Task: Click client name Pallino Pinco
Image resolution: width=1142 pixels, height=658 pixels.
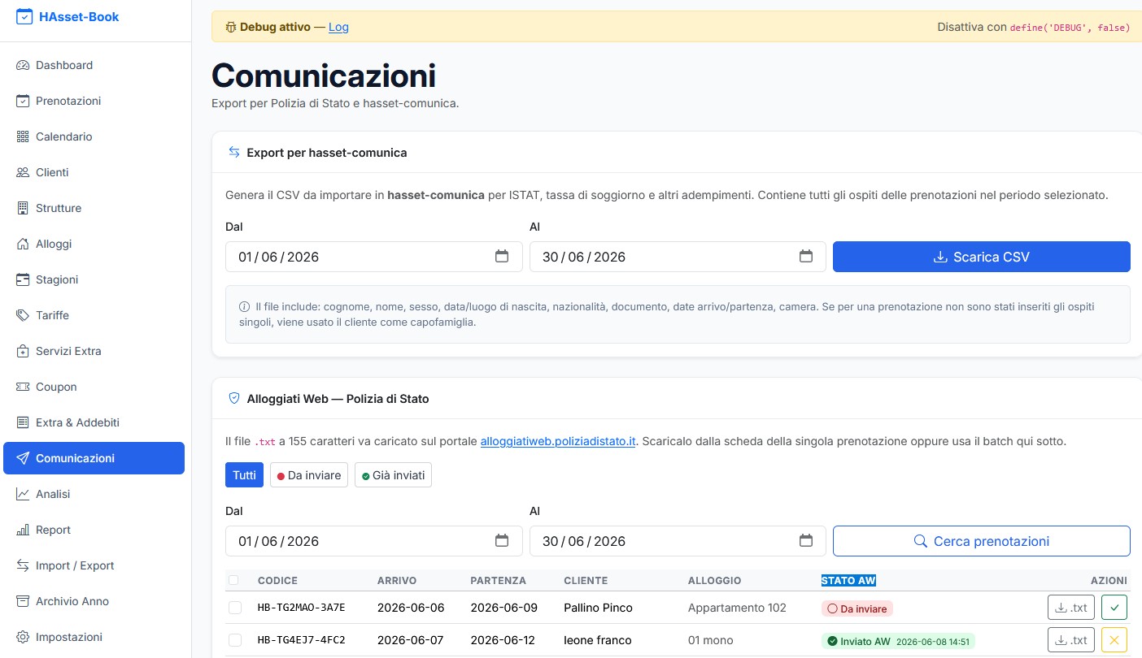Action: [598, 608]
